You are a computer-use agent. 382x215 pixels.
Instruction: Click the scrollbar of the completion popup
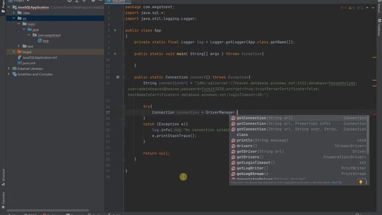(368, 135)
